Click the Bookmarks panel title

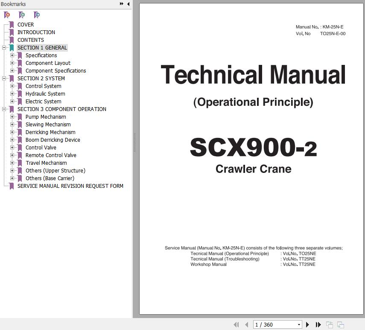13,4
